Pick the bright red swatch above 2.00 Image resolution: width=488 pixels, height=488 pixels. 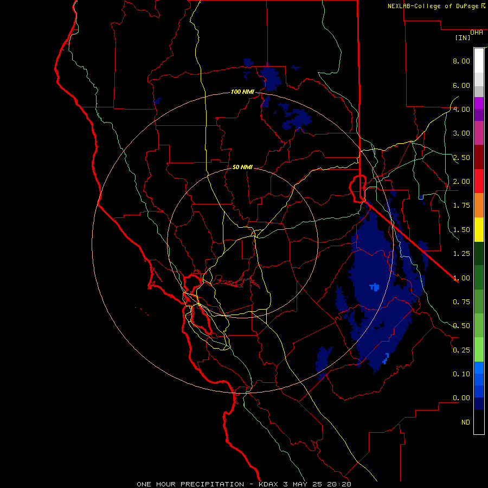(x=479, y=181)
